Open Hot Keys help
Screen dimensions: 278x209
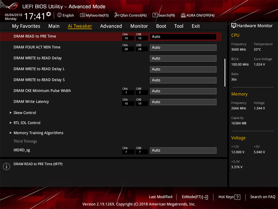[226, 197]
